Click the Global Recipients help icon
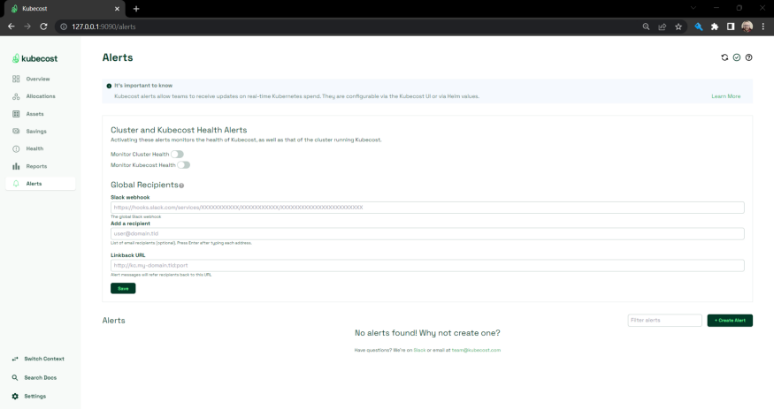The height and width of the screenshot is (409, 774). (x=181, y=186)
